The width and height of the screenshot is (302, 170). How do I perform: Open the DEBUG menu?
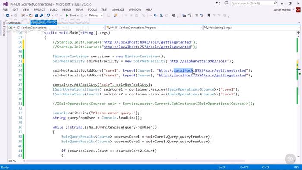66,9
